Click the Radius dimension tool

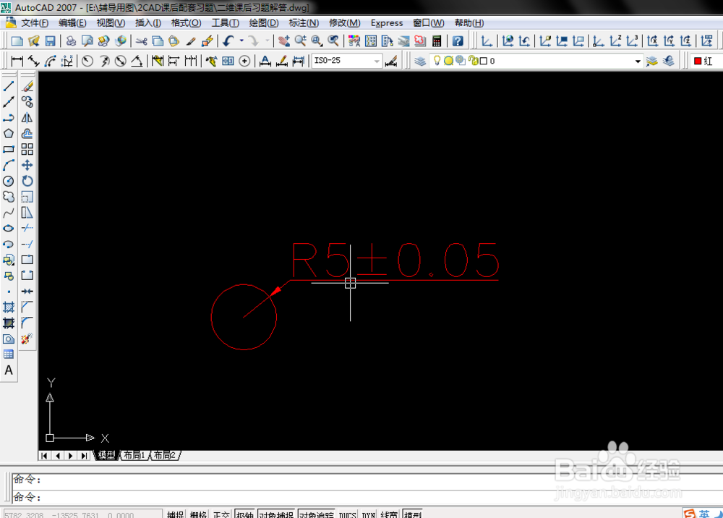[x=87, y=61]
